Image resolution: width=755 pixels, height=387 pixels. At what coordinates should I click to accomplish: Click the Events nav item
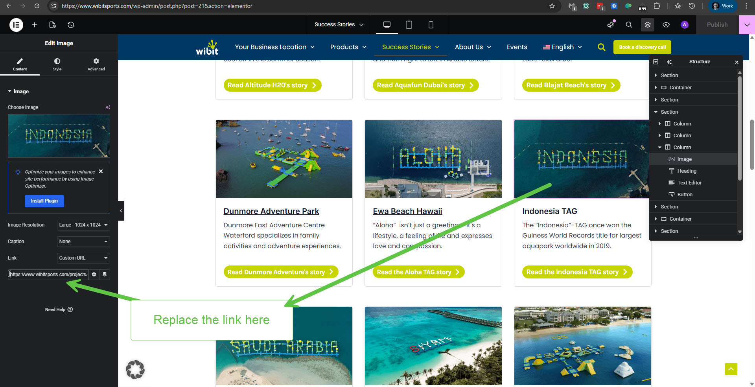coord(517,47)
